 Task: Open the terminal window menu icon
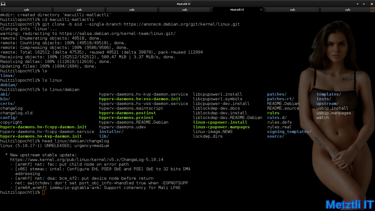pos(3,4)
